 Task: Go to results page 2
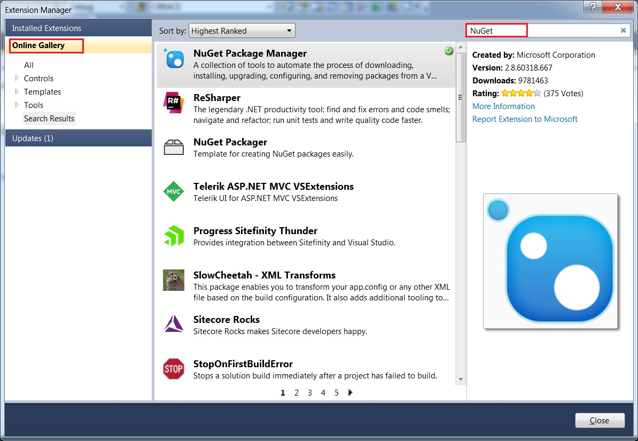296,392
